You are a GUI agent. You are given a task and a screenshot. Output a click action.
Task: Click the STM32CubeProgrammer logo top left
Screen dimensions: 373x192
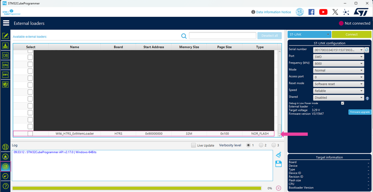pos(12,12)
